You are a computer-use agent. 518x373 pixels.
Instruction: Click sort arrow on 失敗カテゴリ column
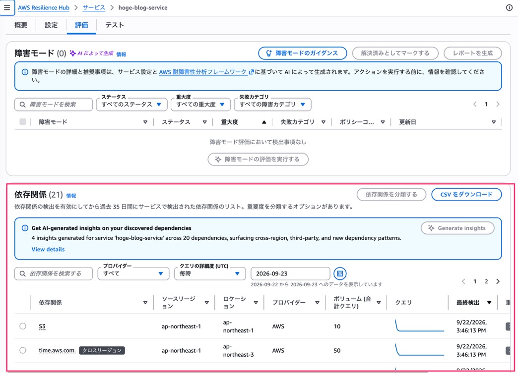click(324, 122)
